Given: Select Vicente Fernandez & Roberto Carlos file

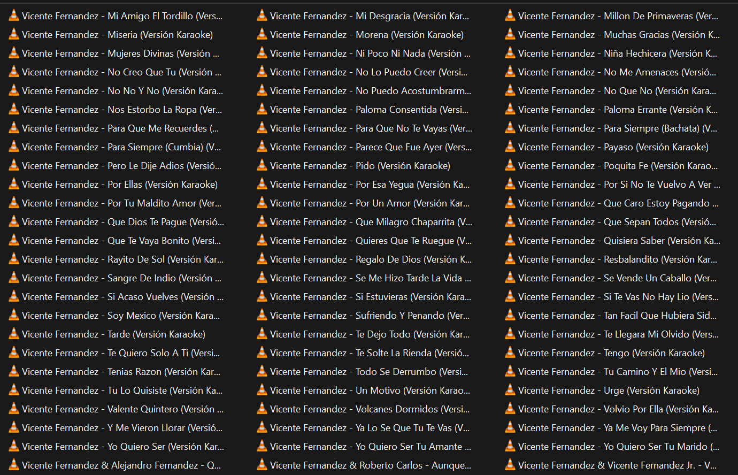Looking at the screenshot, I should pos(370,465).
